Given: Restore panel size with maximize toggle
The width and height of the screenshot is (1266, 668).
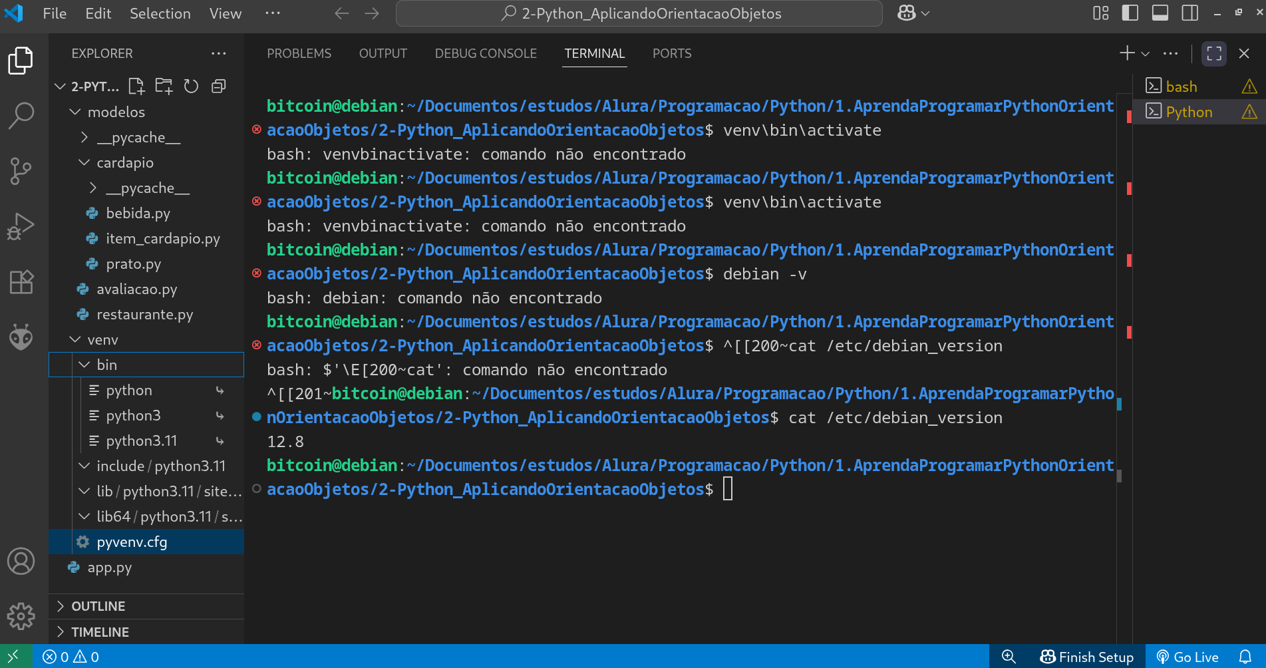Looking at the screenshot, I should [1214, 53].
